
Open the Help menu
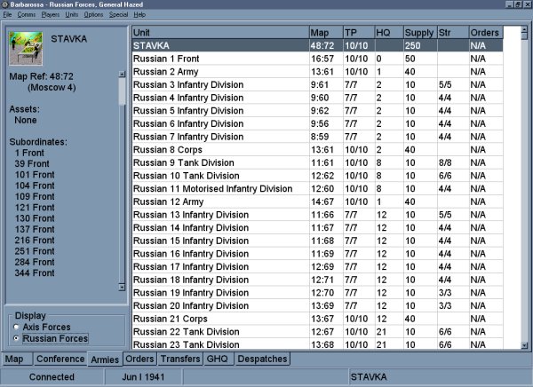pyautogui.click(x=139, y=14)
